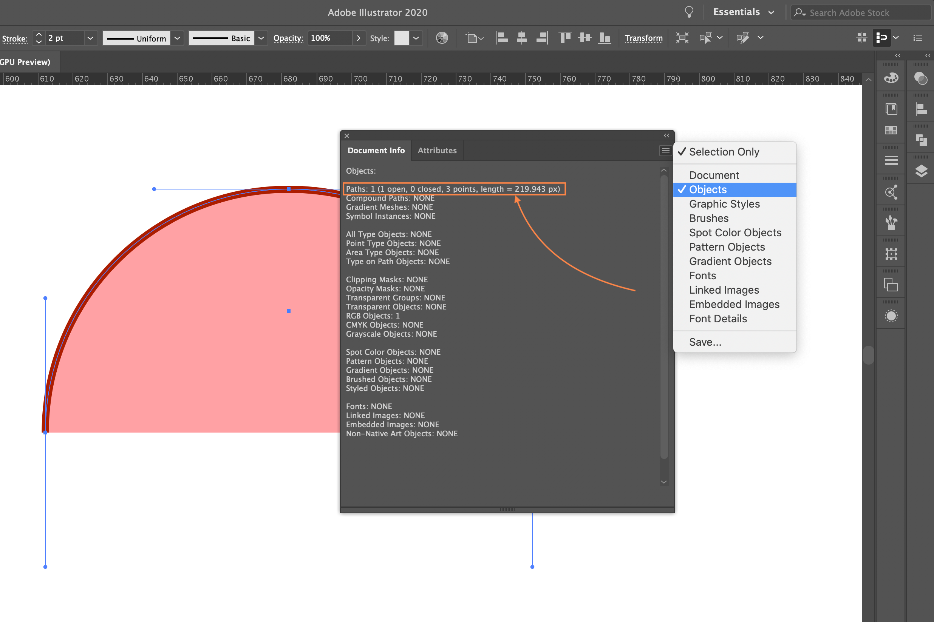Open the Layers panel icon

[x=921, y=171]
